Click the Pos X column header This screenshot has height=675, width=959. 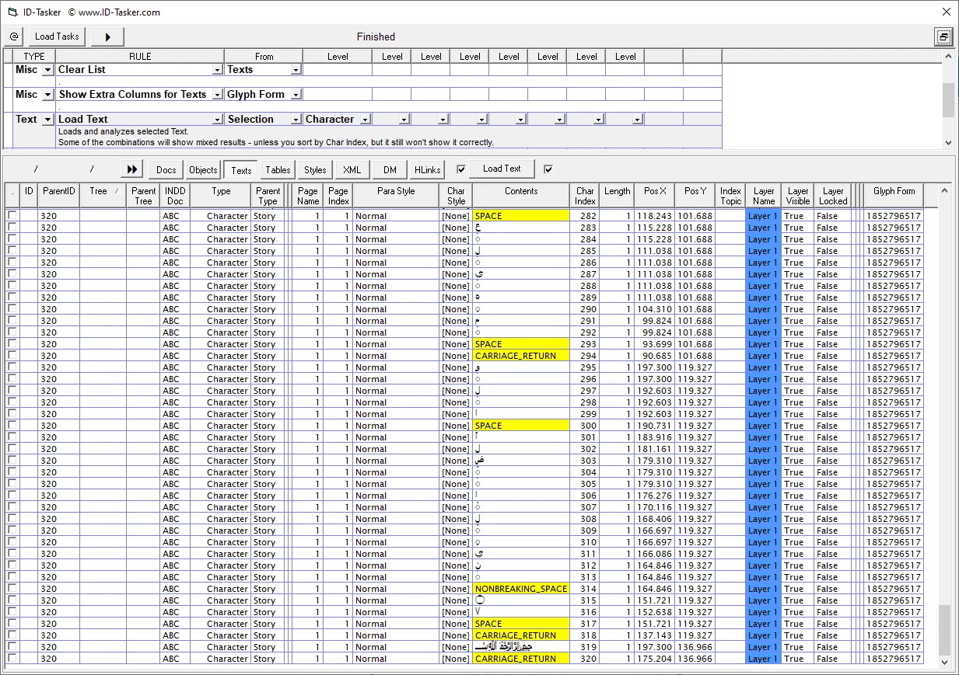click(655, 195)
